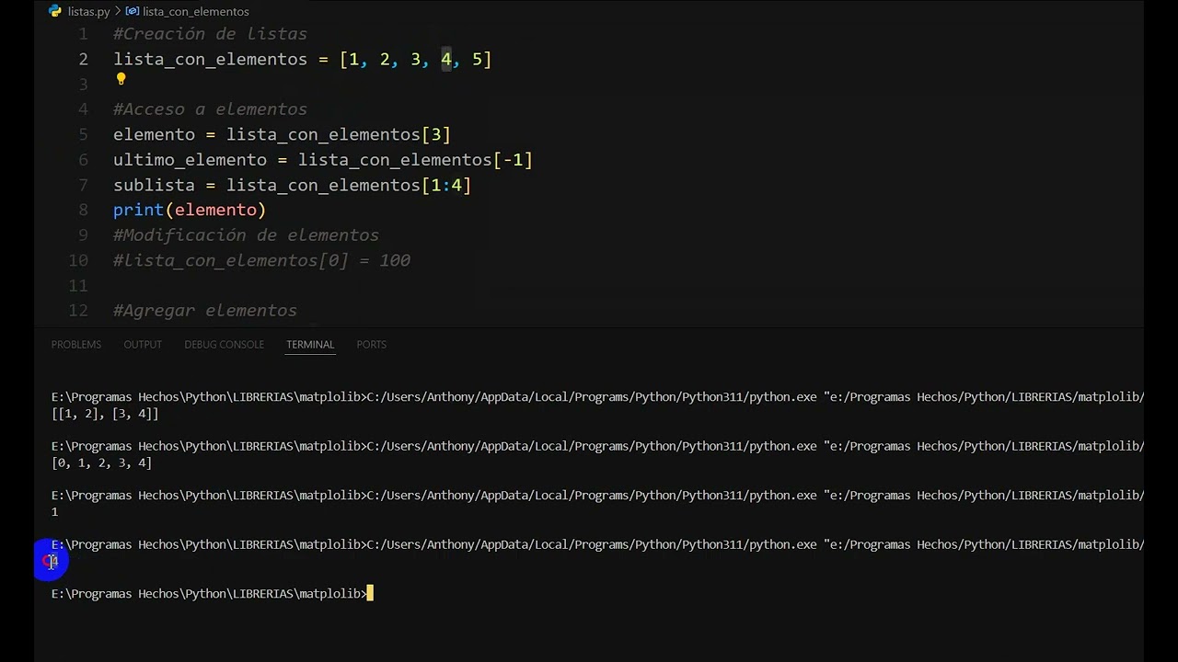Switch to the PROBLEMS tab
This screenshot has height=662, width=1178.
[76, 344]
